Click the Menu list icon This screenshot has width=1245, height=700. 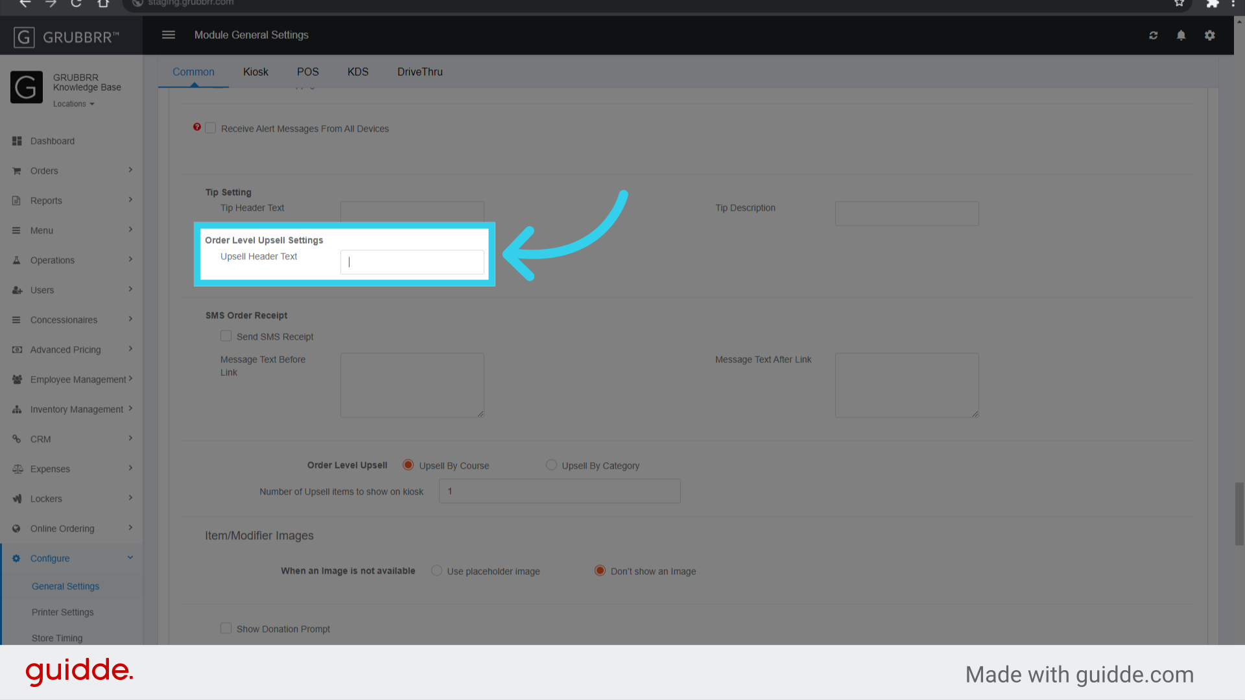[17, 231]
